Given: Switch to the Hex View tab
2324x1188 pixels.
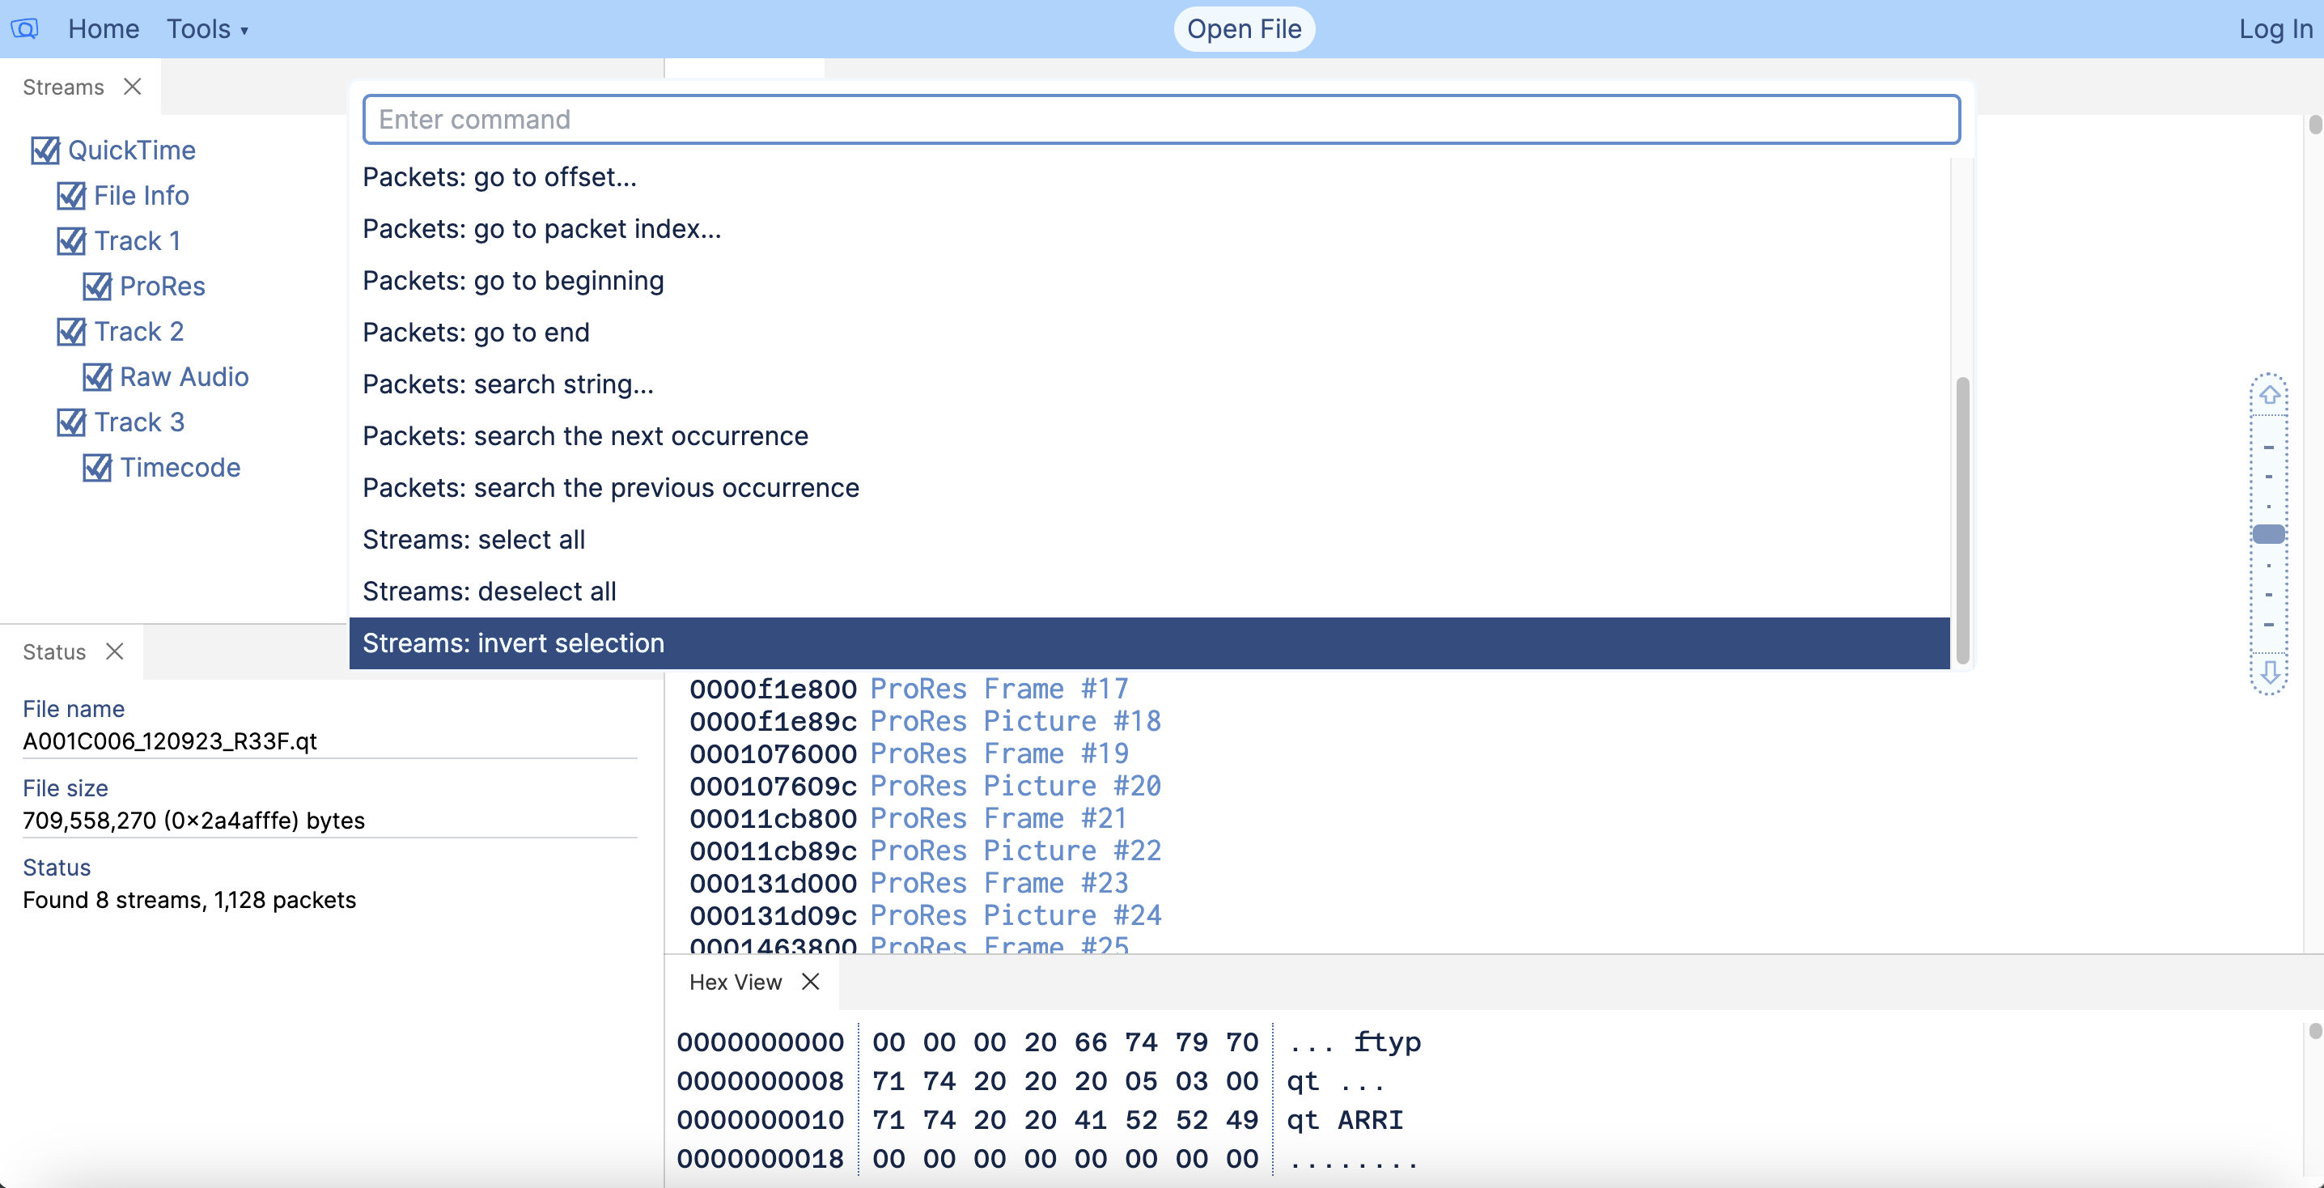Looking at the screenshot, I should 736,982.
